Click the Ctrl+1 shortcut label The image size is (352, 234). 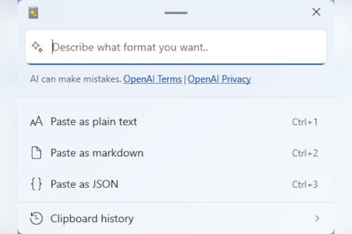pos(305,122)
